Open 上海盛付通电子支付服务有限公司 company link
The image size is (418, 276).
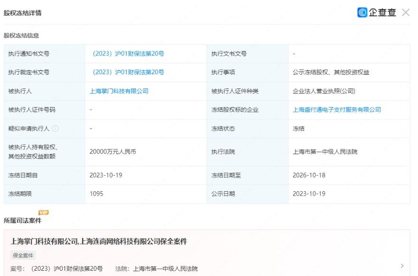(x=337, y=109)
